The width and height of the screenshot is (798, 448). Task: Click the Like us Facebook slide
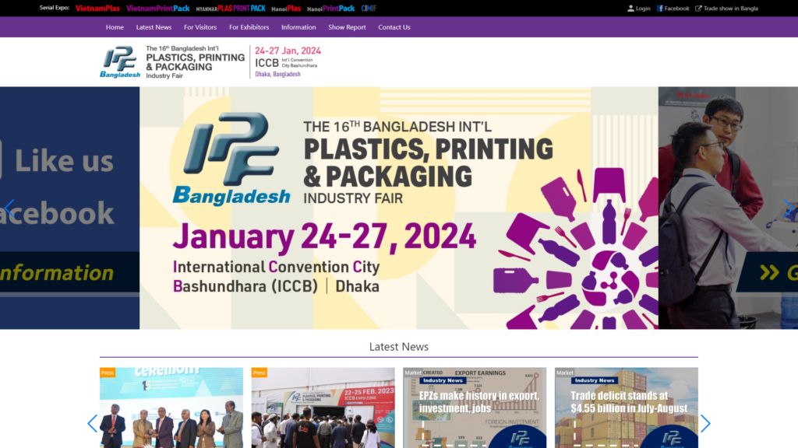click(69, 208)
